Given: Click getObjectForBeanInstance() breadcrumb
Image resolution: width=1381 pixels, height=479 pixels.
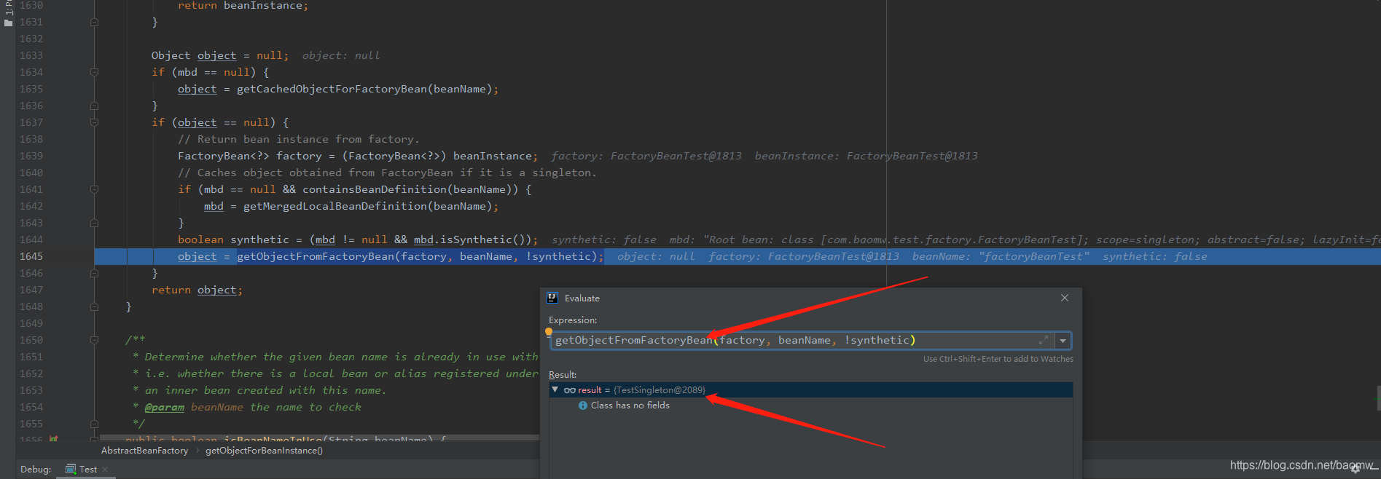Looking at the screenshot, I should (264, 451).
